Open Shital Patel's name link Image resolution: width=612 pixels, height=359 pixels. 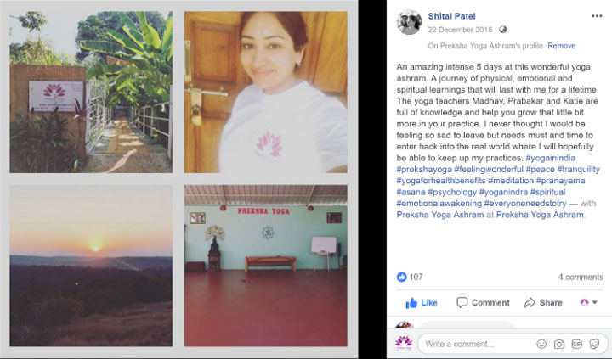point(451,16)
